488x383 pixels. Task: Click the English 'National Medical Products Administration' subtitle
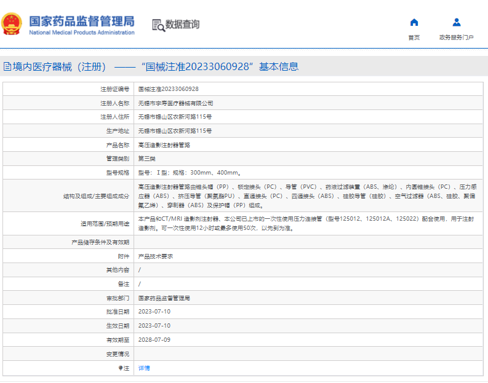(x=82, y=33)
